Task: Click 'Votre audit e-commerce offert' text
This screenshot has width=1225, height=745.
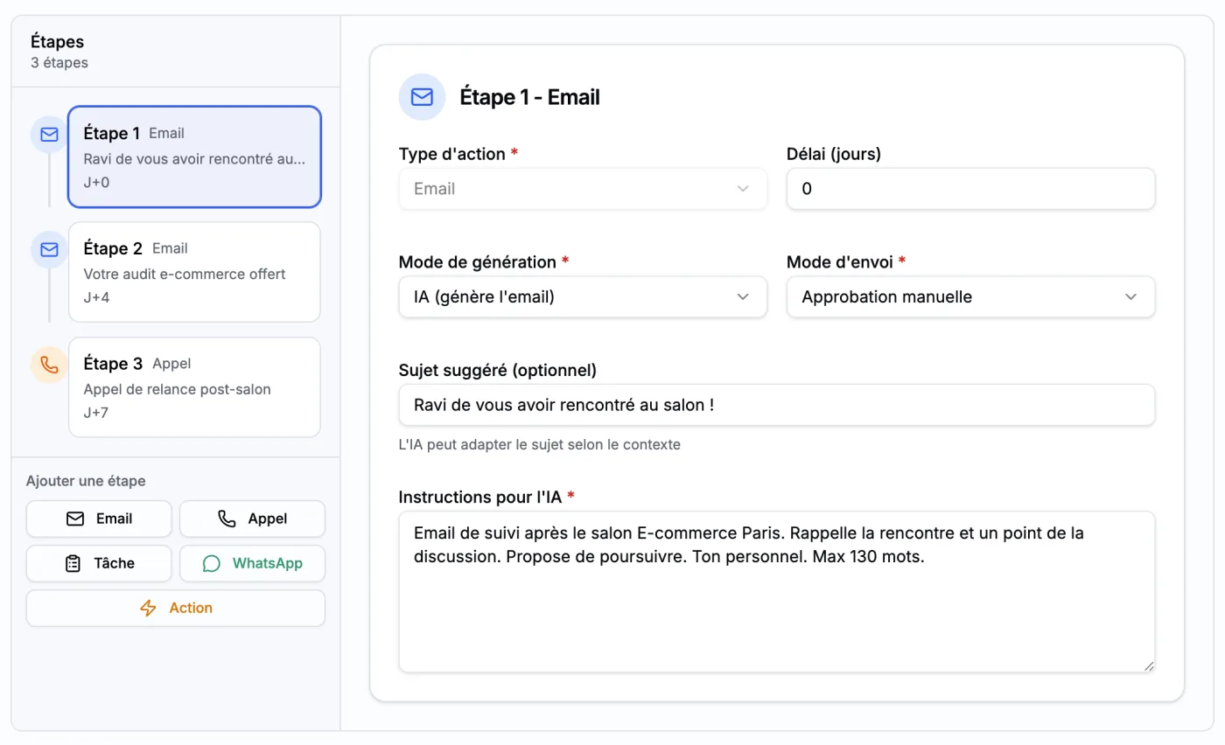Action: 185,274
